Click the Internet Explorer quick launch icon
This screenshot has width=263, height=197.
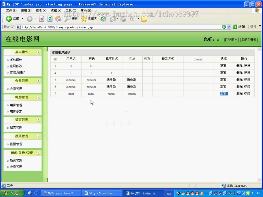pos(36,193)
